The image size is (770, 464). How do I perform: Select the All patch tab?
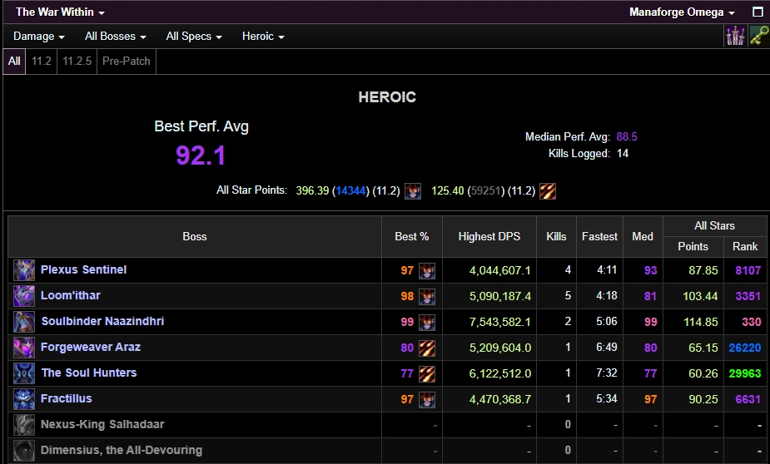[x=14, y=62]
